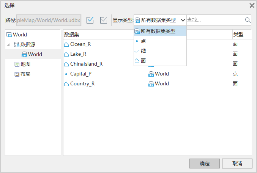Click the OK confirm button

[x=204, y=164]
